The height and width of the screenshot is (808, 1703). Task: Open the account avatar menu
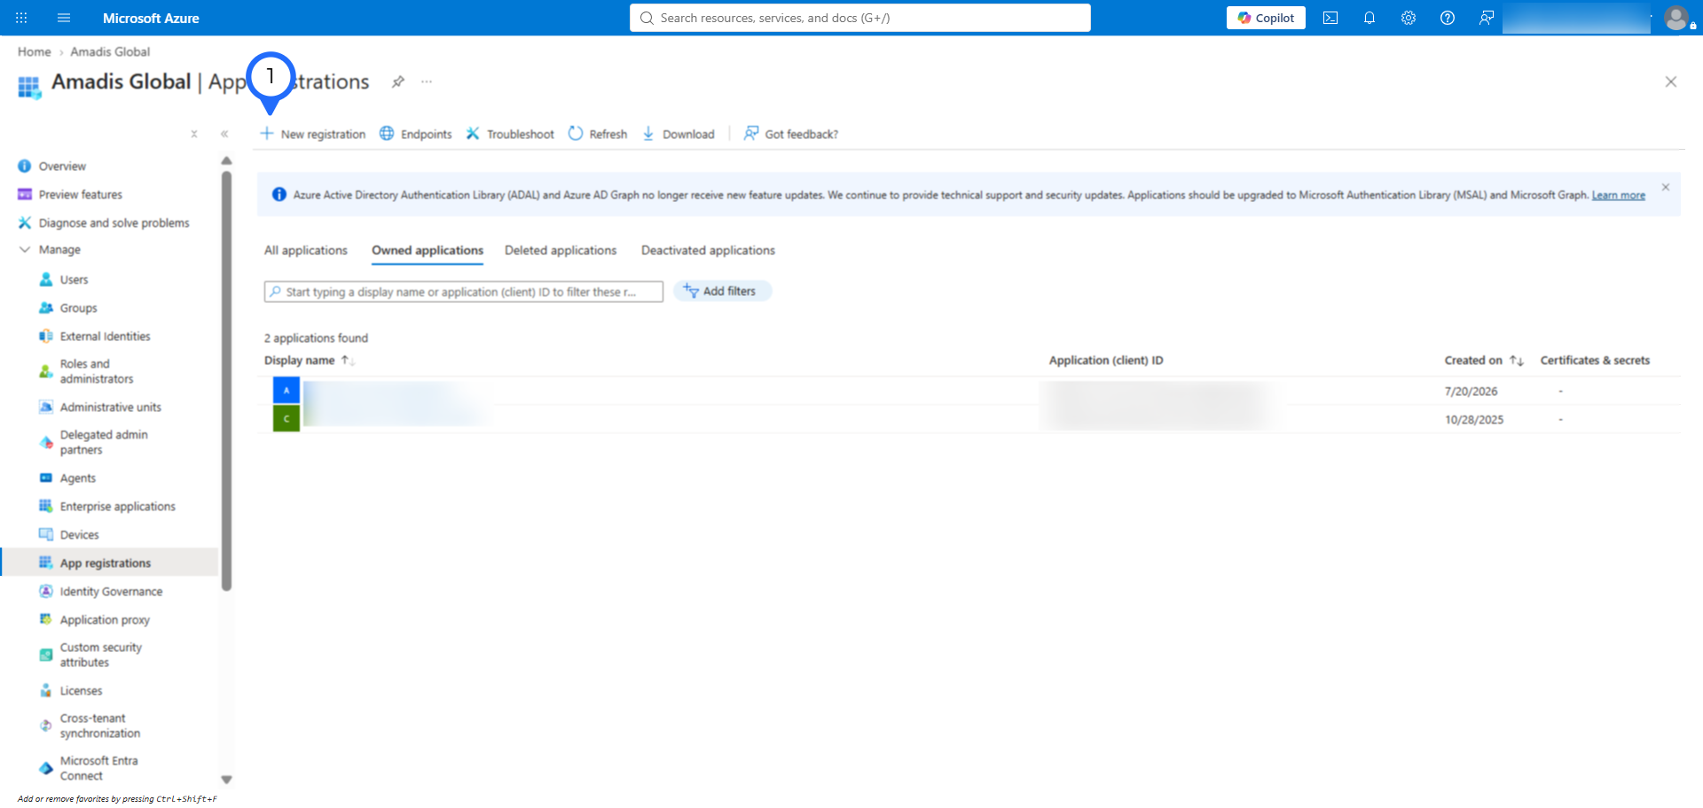[1676, 18]
